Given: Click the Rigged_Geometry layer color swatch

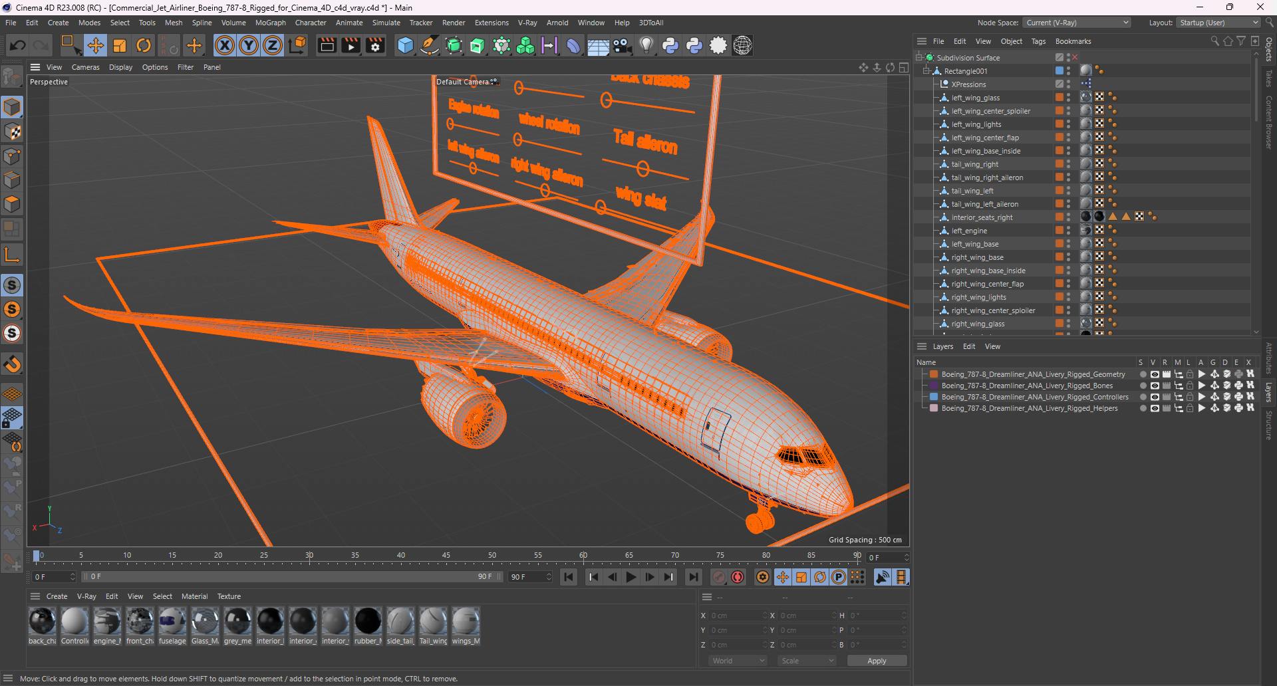Looking at the screenshot, I should 934,374.
